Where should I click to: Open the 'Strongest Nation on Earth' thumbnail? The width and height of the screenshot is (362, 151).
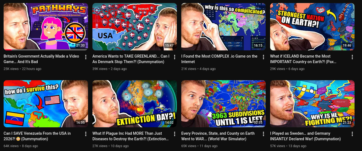pyautogui.click(x=312, y=27)
